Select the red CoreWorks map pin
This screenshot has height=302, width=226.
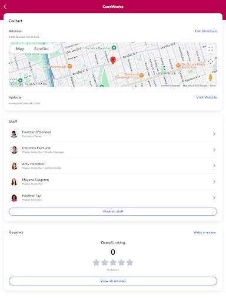pyautogui.click(x=113, y=60)
